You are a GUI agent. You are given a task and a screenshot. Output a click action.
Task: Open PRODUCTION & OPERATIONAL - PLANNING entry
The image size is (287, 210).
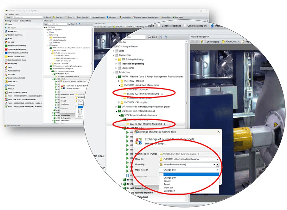(25, 107)
